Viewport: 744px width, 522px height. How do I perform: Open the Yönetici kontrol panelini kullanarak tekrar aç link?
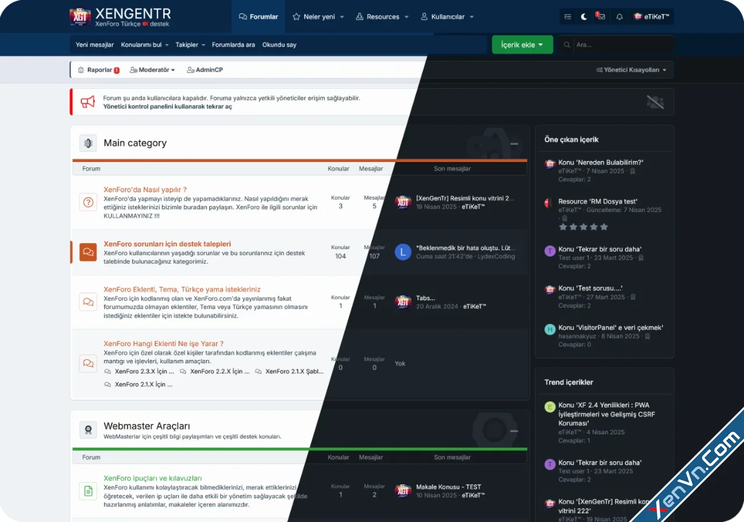pyautogui.click(x=167, y=107)
